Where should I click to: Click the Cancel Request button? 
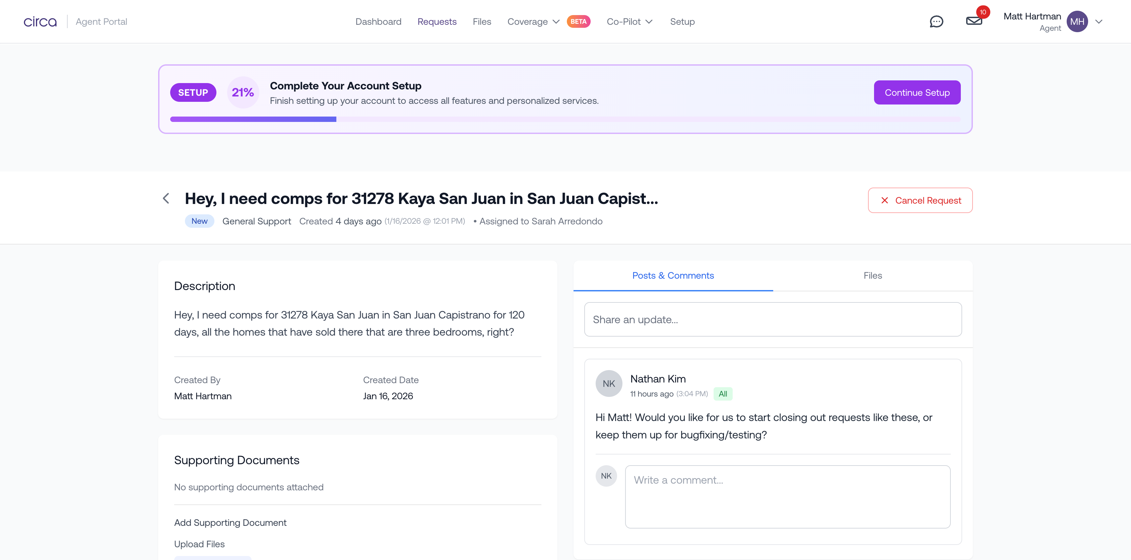click(x=920, y=201)
